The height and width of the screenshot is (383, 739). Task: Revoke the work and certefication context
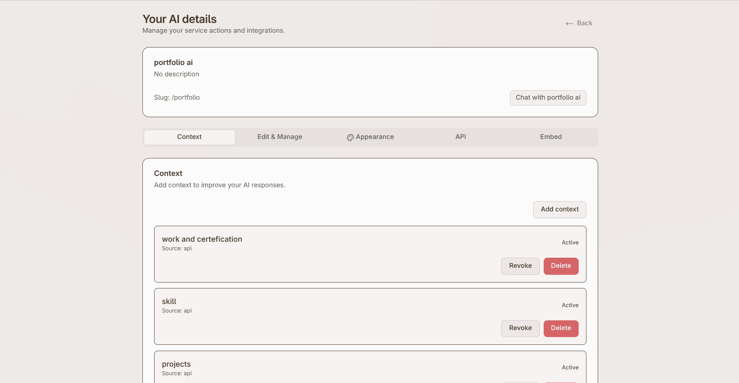point(520,266)
